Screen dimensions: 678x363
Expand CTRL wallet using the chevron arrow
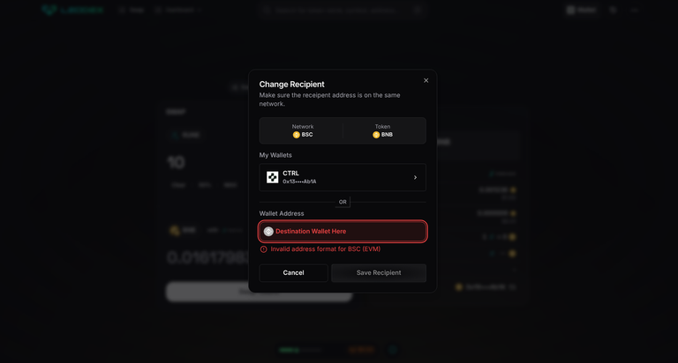point(415,177)
